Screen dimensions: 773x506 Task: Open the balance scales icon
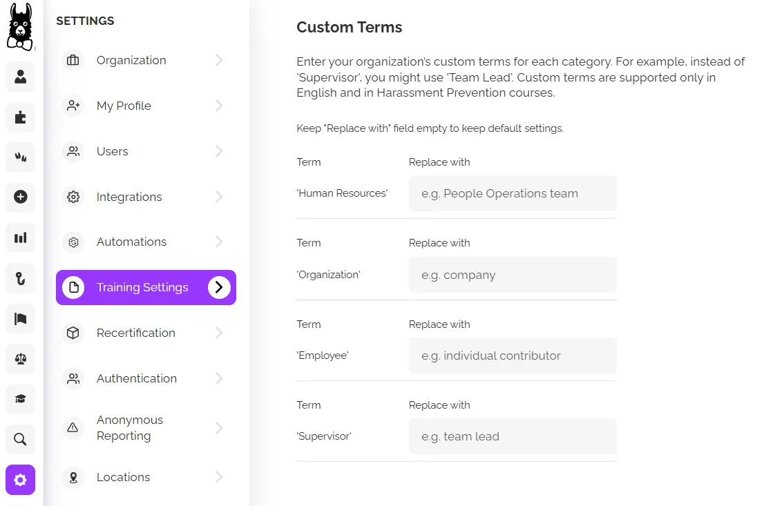point(21,358)
